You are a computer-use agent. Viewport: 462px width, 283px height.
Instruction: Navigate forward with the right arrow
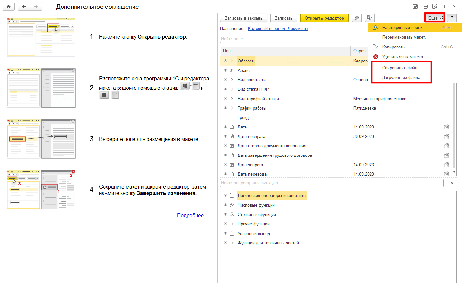pyautogui.click(x=36, y=7)
